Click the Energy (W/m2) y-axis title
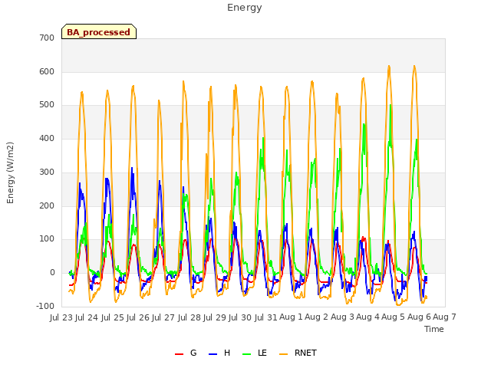 10,172
